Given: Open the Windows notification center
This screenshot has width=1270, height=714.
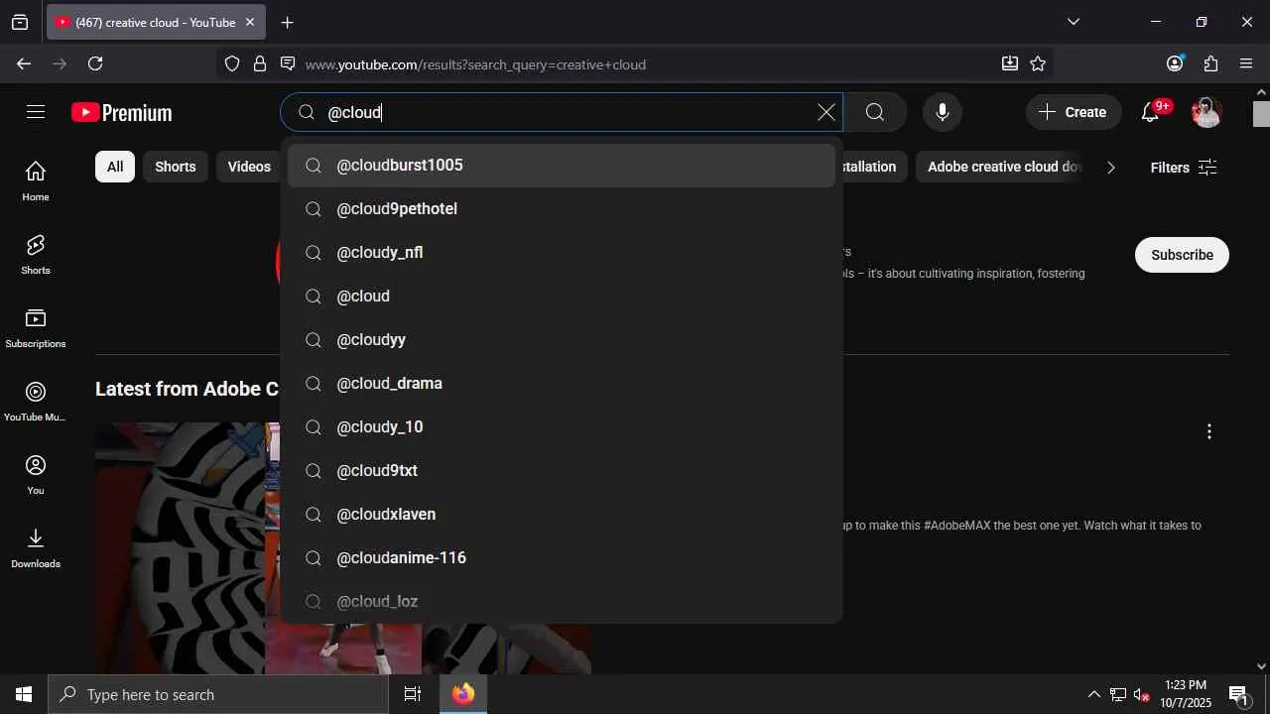Looking at the screenshot, I should pos(1238,694).
